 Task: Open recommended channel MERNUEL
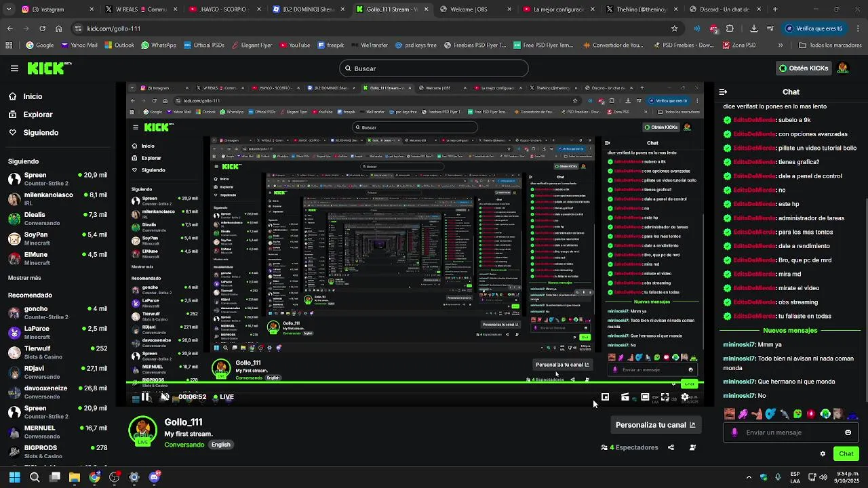coord(58,432)
